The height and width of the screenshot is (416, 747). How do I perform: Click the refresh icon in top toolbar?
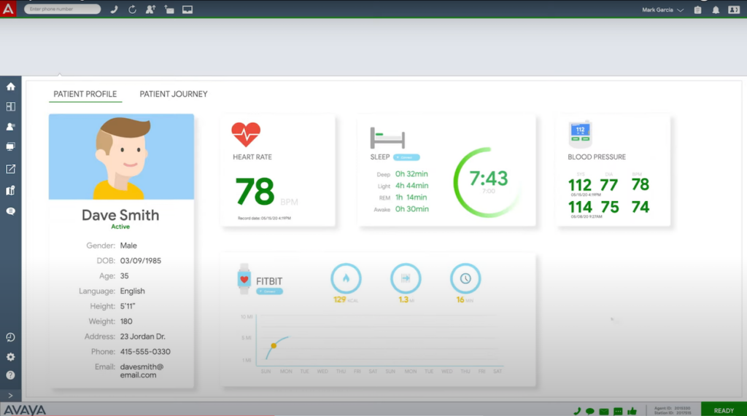click(x=132, y=9)
